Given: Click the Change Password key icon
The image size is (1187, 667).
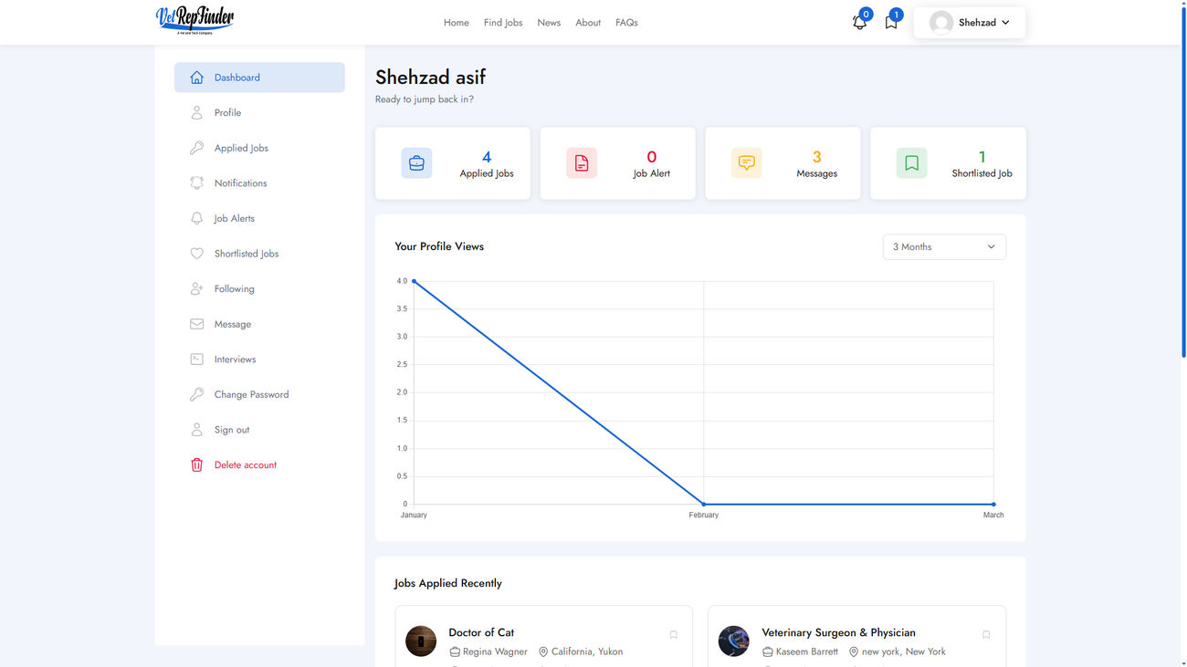Looking at the screenshot, I should (x=196, y=395).
